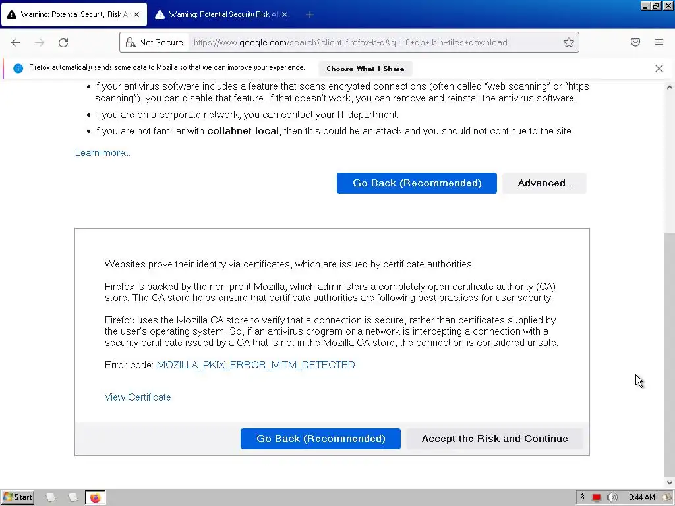Image resolution: width=675 pixels, height=506 pixels.
Task: Dismiss the Mozilla data notification bar
Action: 659,69
